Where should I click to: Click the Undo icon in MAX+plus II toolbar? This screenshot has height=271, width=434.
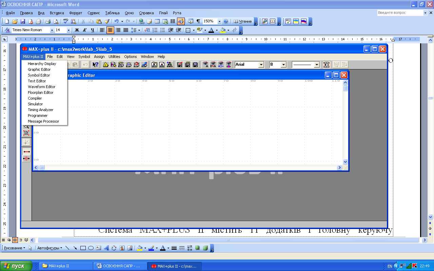pyautogui.click(x=85, y=64)
